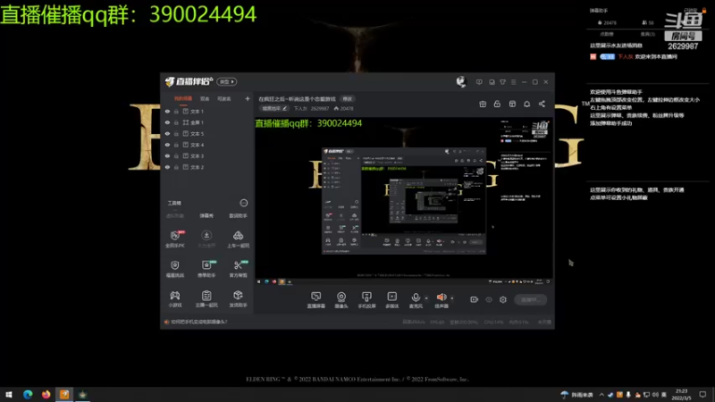Select the 文本 1 source row
Viewport: 715px width, 402px height.
coord(207,111)
